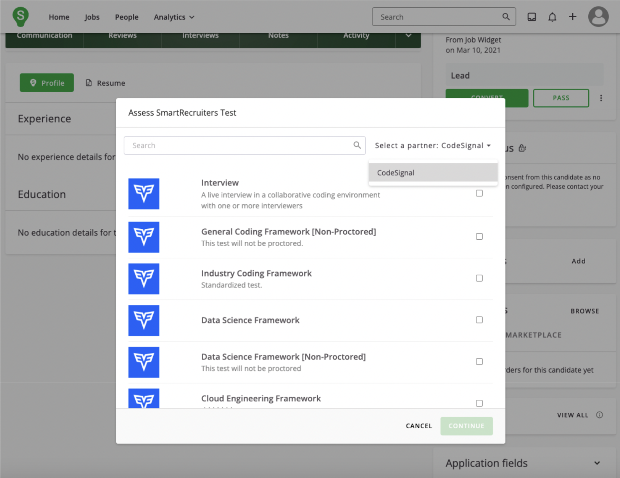Check Industry Coding Framework checkbox
The height and width of the screenshot is (478, 620).
click(479, 278)
